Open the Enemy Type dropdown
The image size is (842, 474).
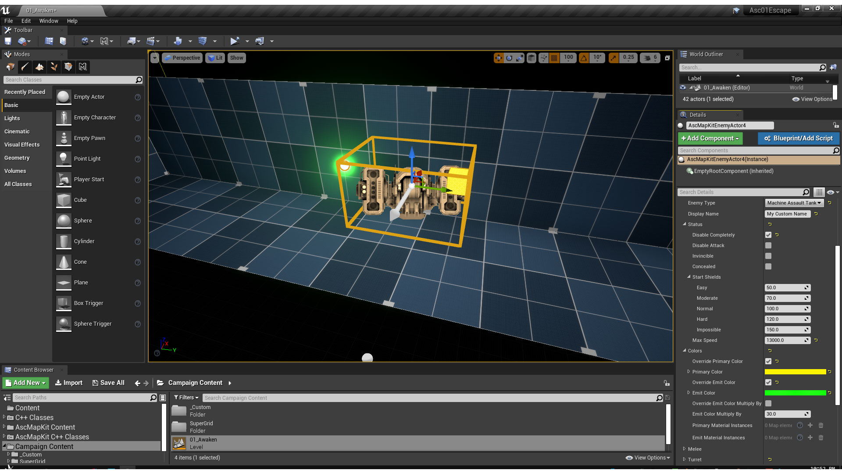point(794,203)
